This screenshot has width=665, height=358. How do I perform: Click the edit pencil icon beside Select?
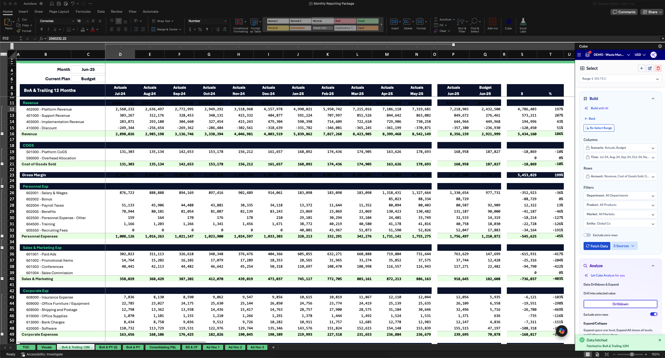click(x=650, y=69)
